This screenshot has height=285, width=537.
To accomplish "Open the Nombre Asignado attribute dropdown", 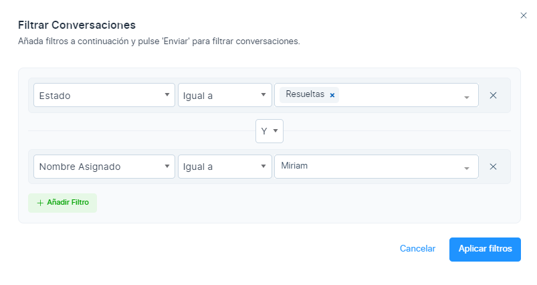I will coord(100,167).
